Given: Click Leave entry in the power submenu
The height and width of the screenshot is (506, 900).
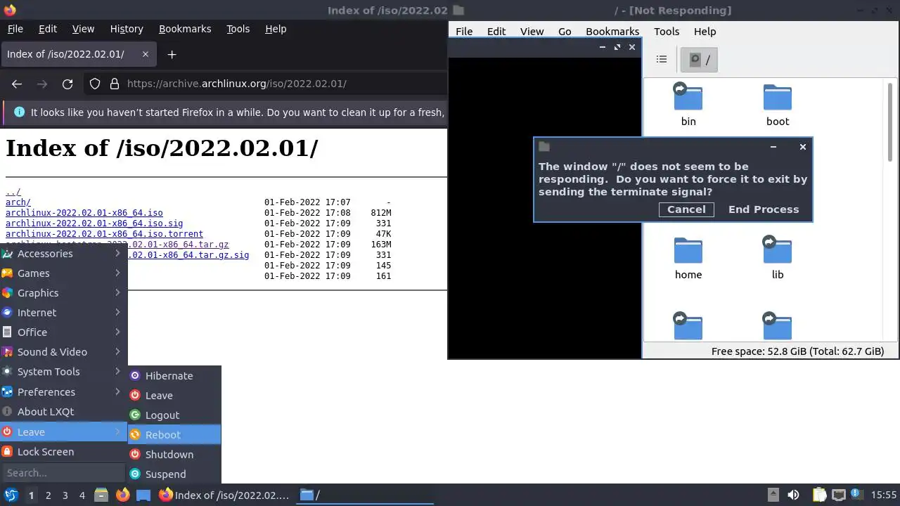Looking at the screenshot, I should pyautogui.click(x=174, y=396).
